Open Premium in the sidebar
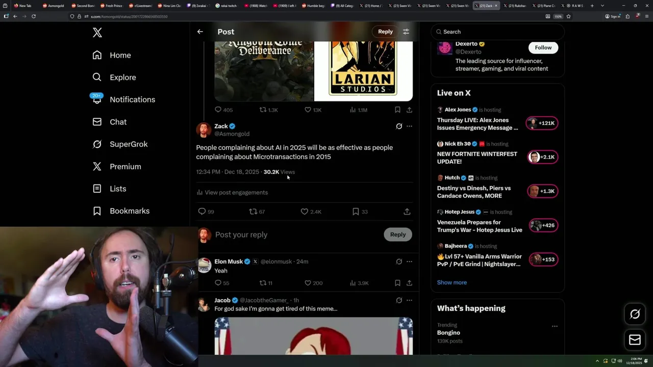 pyautogui.click(x=117, y=166)
